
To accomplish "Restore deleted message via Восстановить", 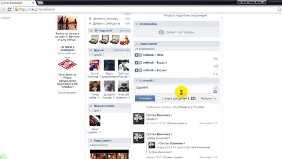I will point(182,107).
